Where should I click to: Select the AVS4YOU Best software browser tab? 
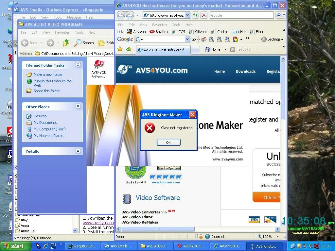point(163,50)
